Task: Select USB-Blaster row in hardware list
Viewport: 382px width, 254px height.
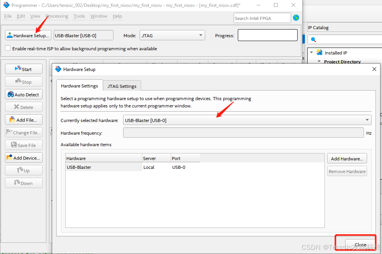Action: click(195, 167)
